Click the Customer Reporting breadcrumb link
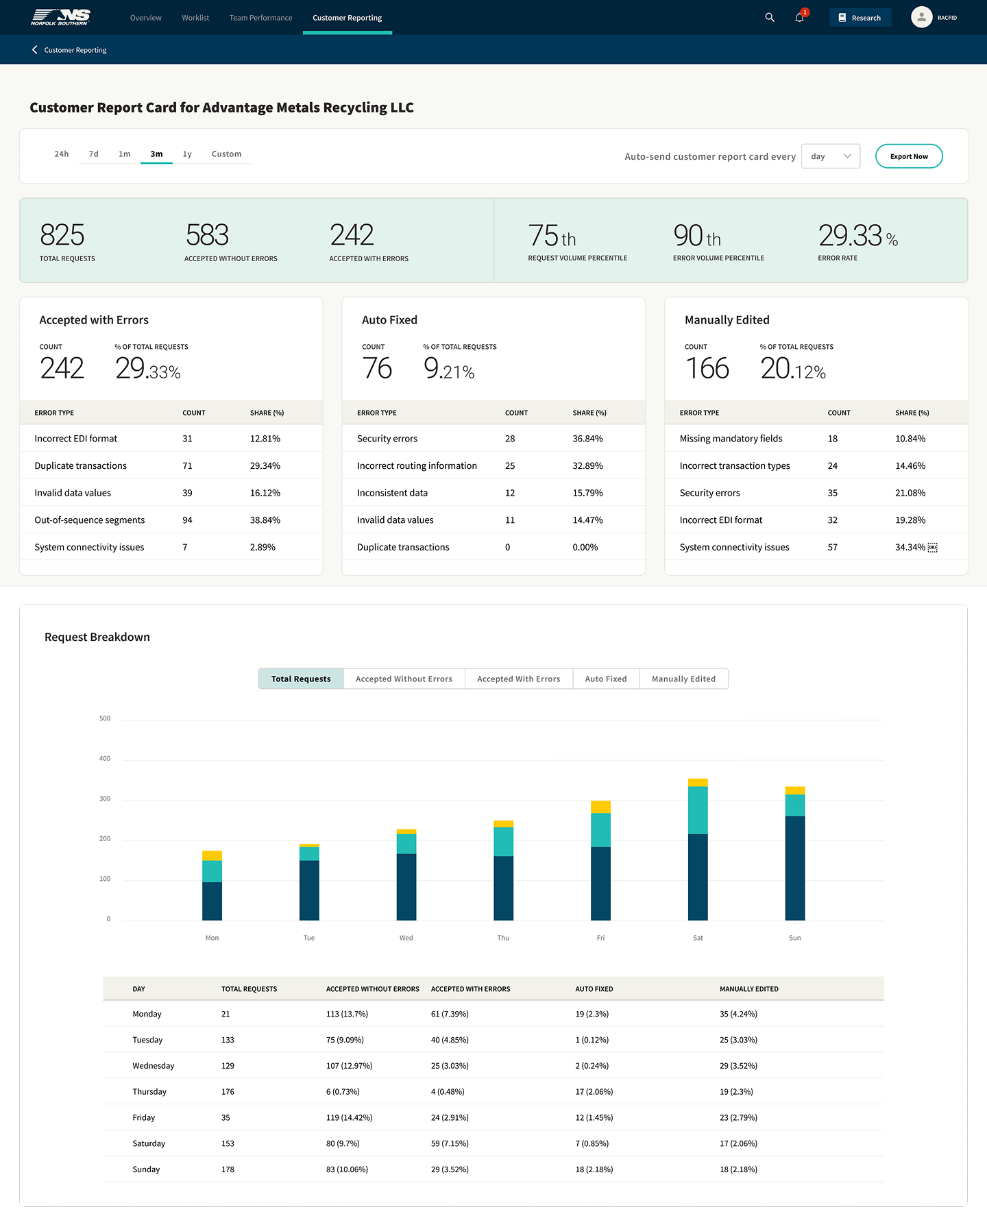Screen dimensions: 987x1227 [x=75, y=50]
